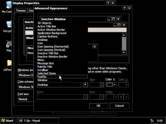
Task: Close the Advanced Appearance dialog
Action: [x=129, y=8]
